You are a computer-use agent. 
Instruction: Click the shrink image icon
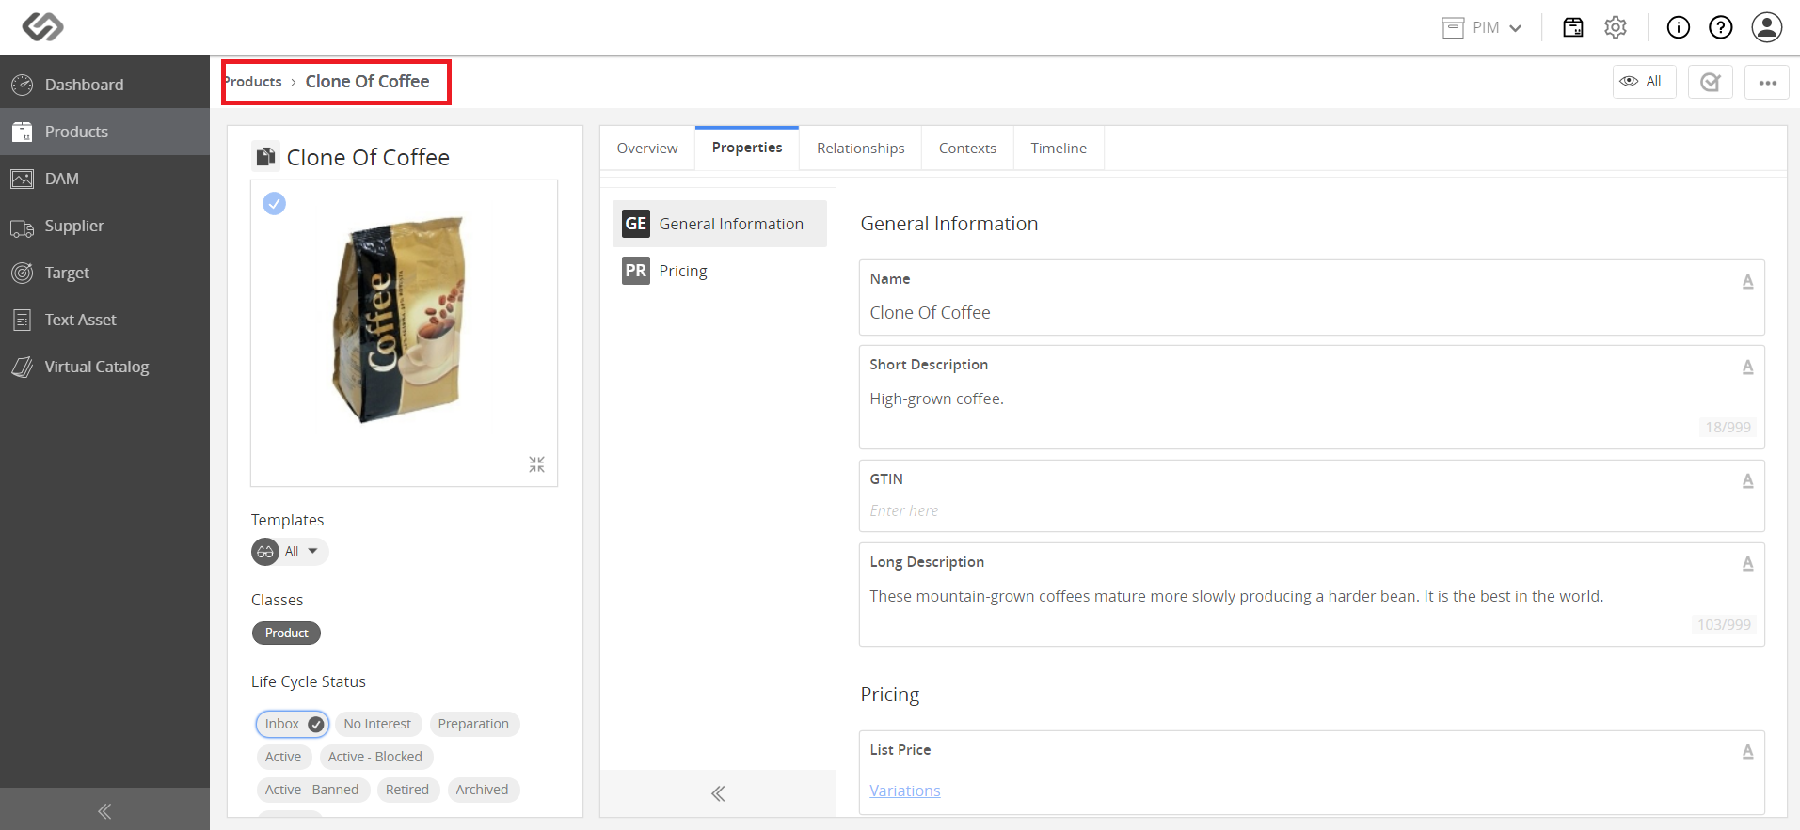point(536,464)
